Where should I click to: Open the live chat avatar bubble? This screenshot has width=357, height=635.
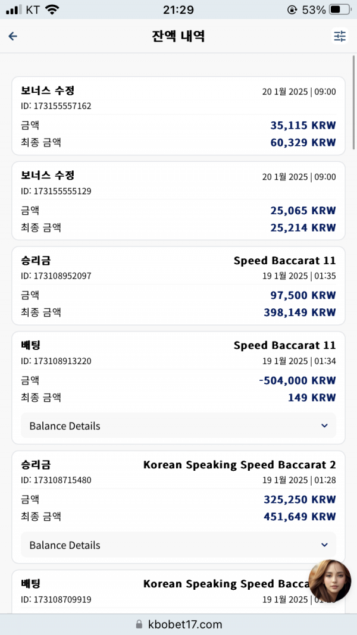tap(330, 581)
